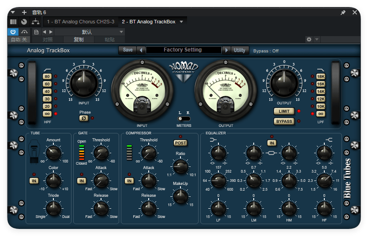Open the 默认 preset dropdown

(89, 32)
